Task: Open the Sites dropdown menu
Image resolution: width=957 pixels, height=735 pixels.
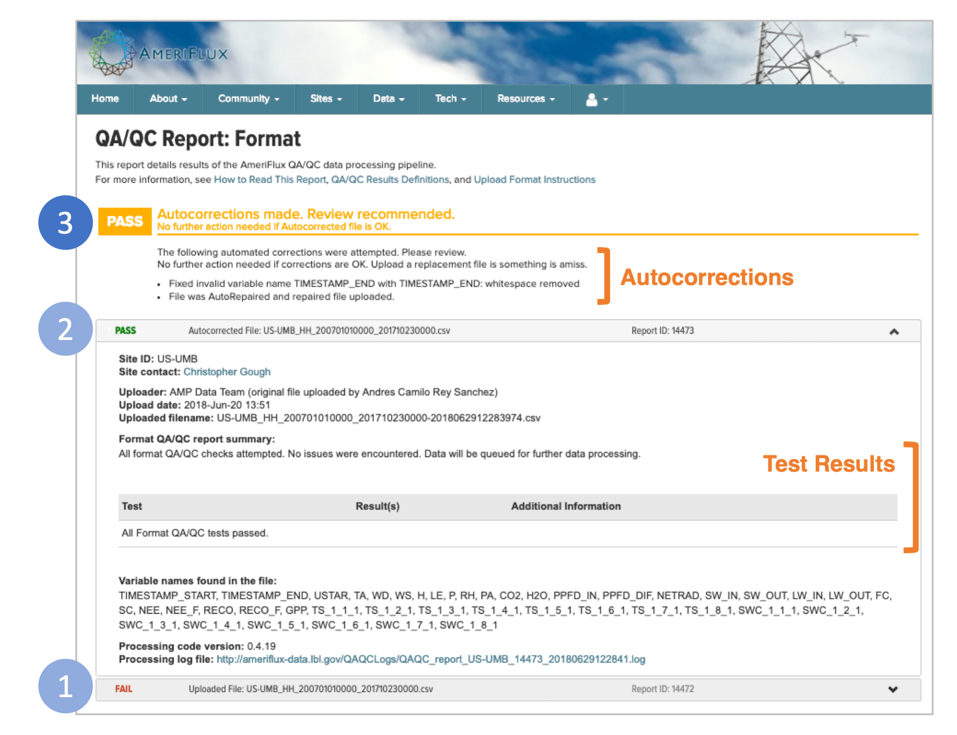Action: pos(326,99)
